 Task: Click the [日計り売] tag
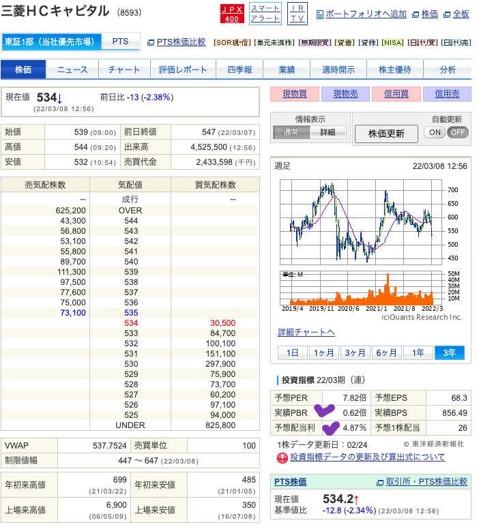tap(456, 43)
